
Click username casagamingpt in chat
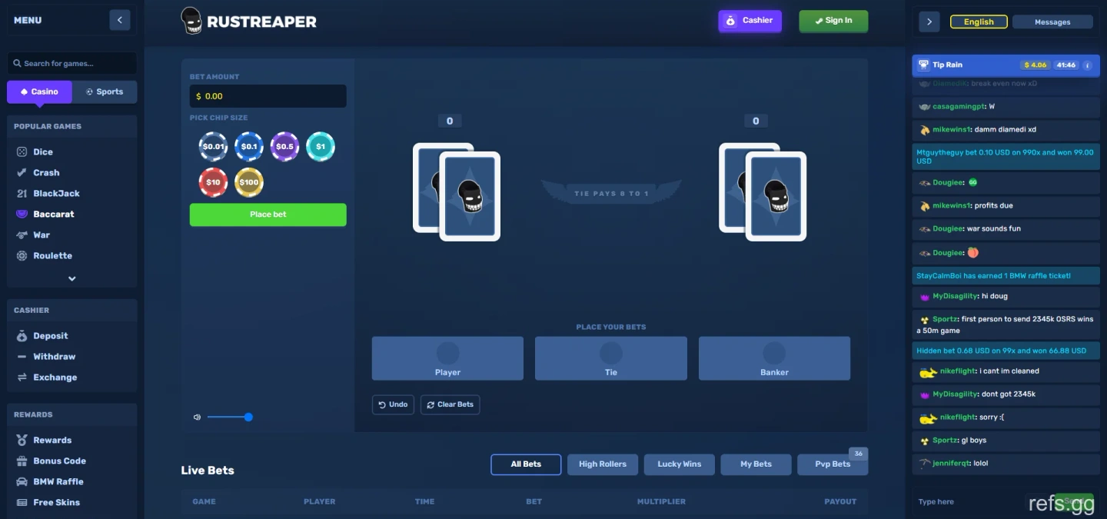point(958,107)
